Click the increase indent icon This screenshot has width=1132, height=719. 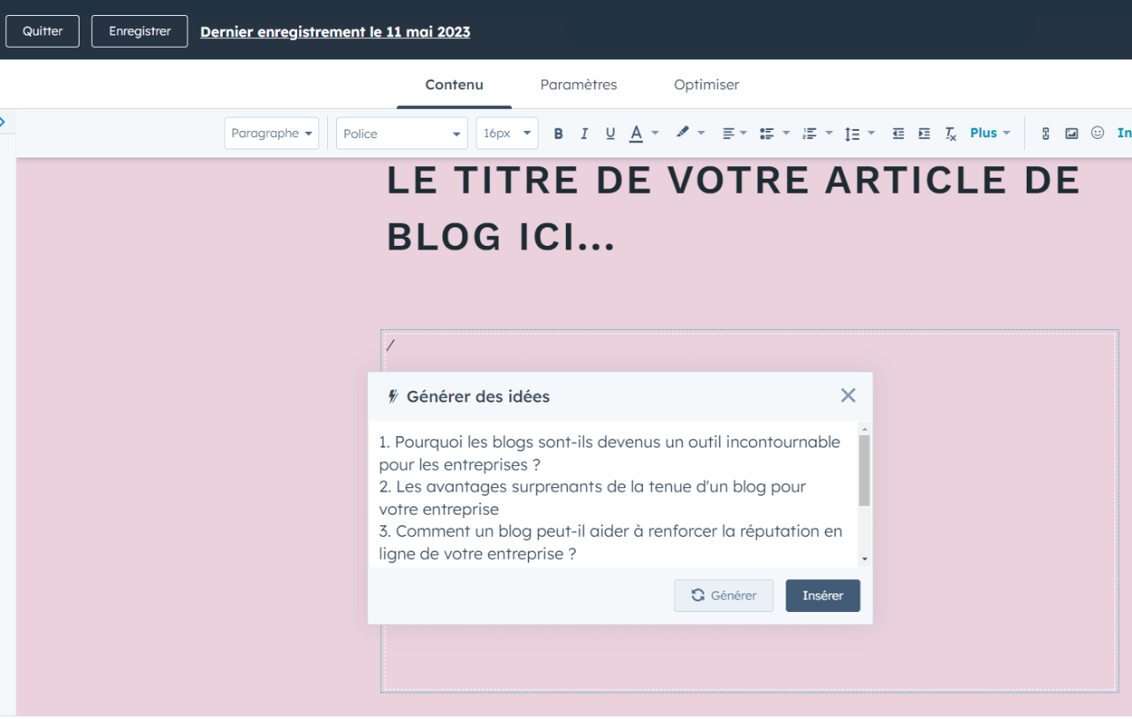click(924, 134)
